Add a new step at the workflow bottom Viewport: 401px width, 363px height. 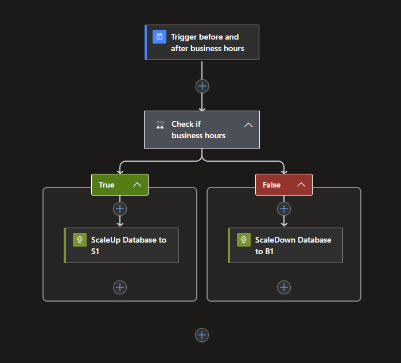[202, 335]
